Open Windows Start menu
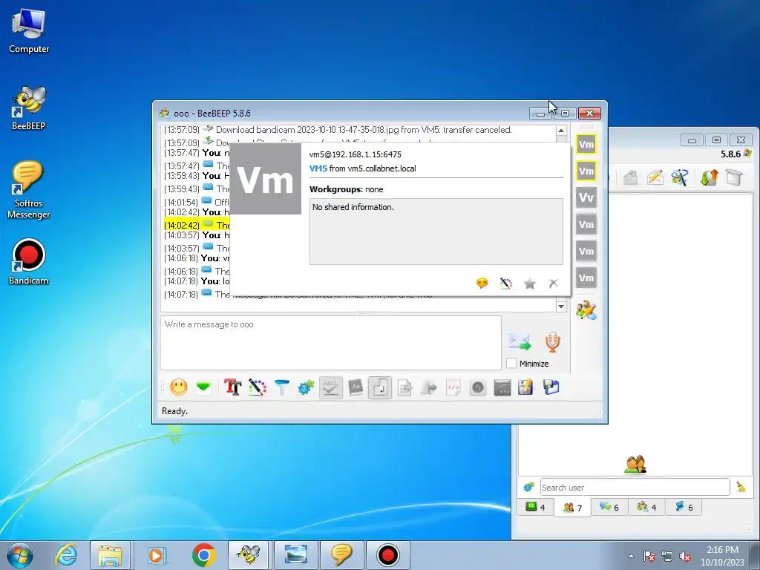 tap(20, 555)
